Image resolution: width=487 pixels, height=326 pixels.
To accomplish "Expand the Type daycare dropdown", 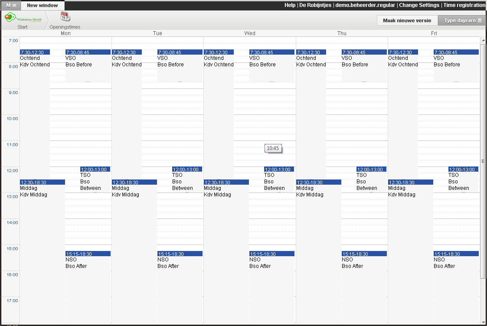I will (x=462, y=20).
